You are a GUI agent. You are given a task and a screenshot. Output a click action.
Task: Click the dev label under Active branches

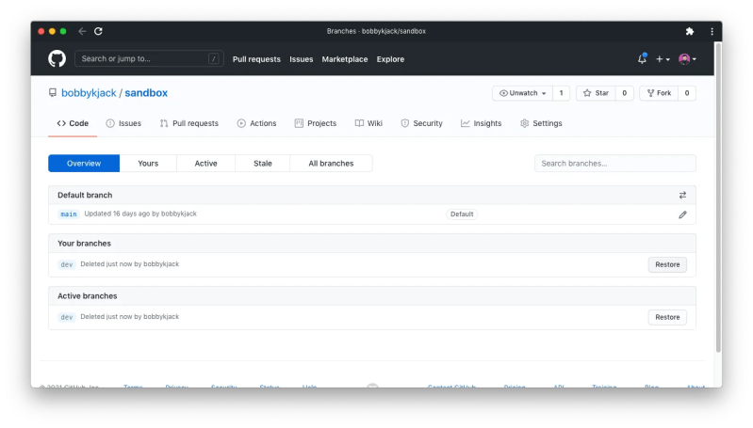click(66, 317)
